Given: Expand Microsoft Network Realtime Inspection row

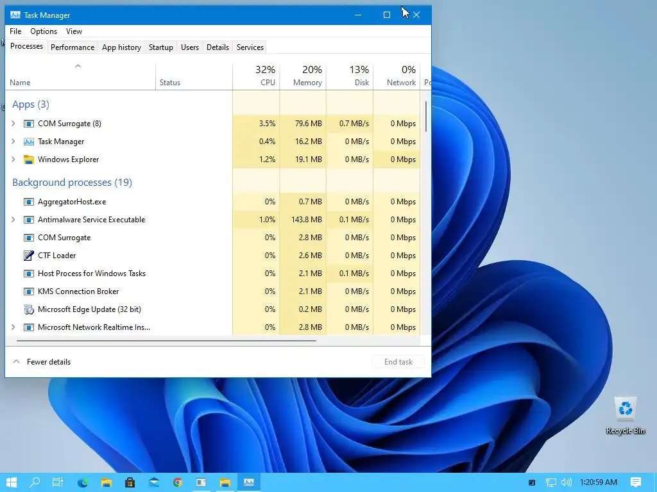Looking at the screenshot, I should [13, 327].
